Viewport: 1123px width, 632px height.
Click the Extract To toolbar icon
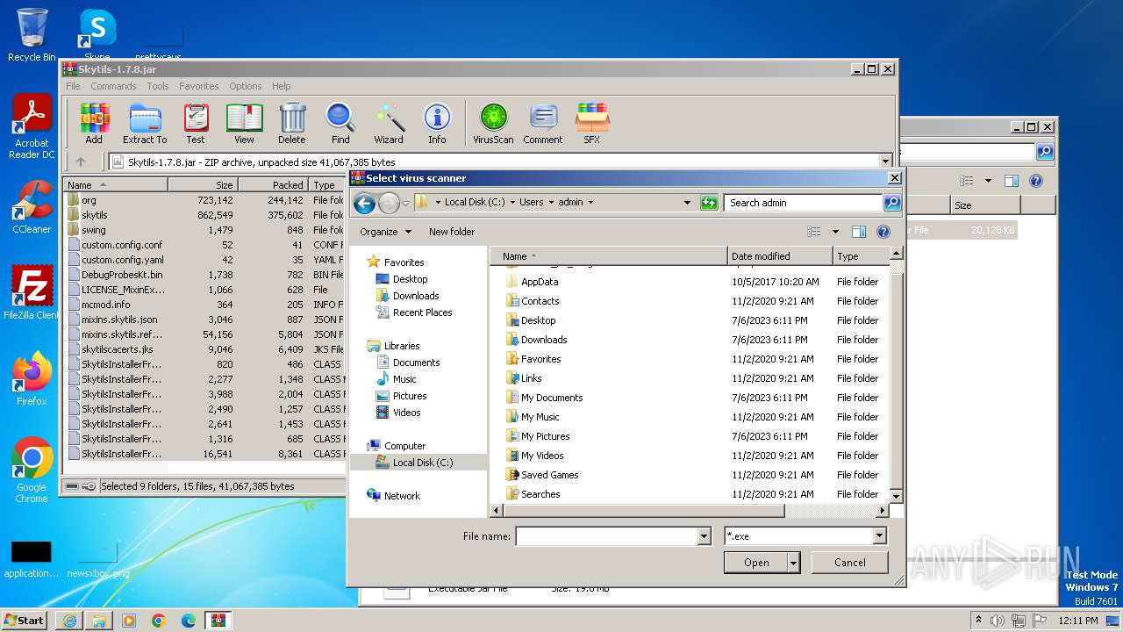(x=145, y=123)
